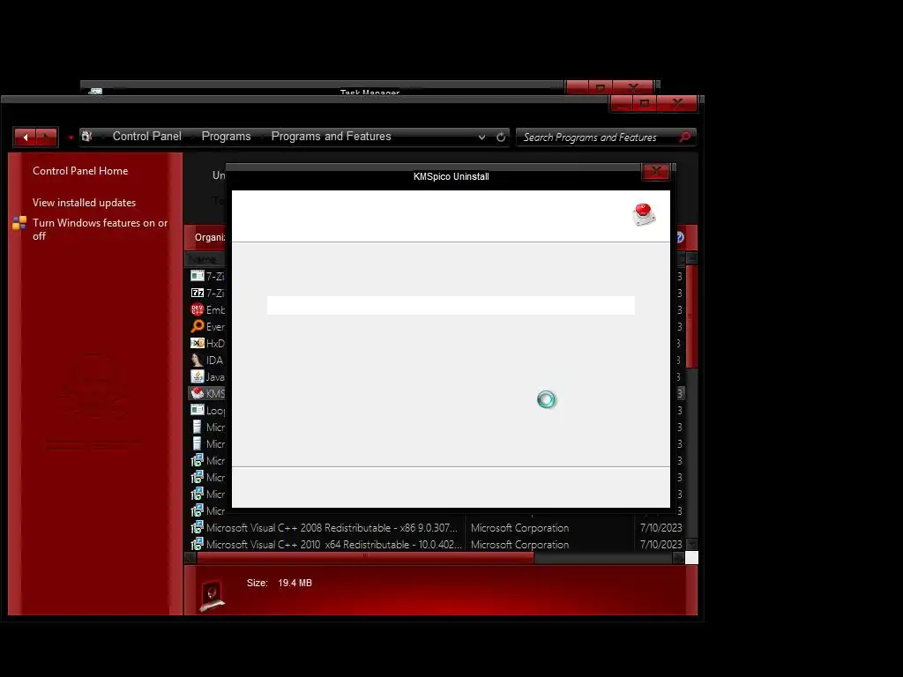Open the address bar history dropdown arrow
Image resolution: width=903 pixels, height=677 pixels.
pos(481,137)
